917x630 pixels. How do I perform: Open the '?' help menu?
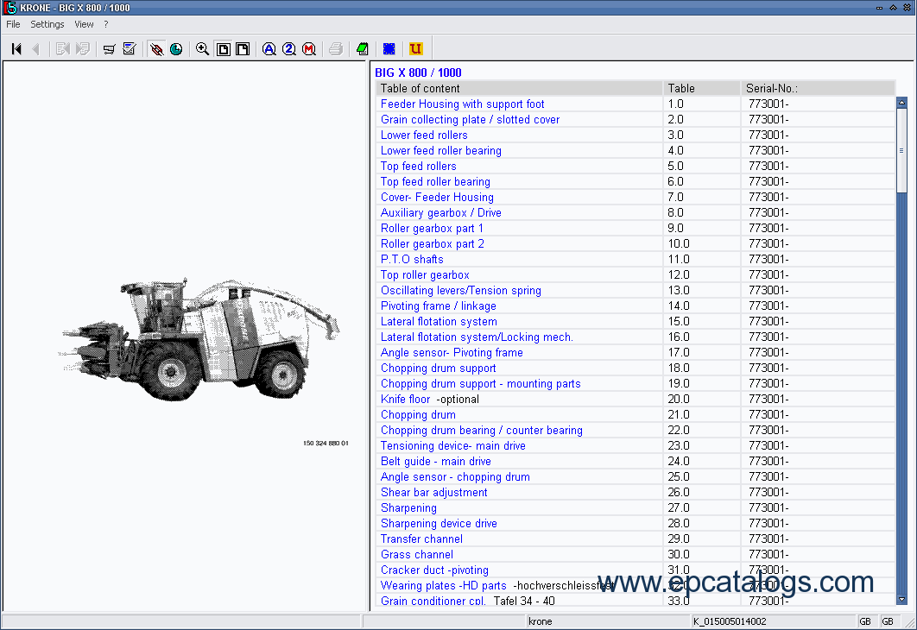[106, 24]
